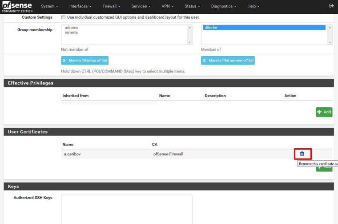Image resolution: width=338 pixels, height=224 pixels.
Task: Click into Authorized SSH Keys text area
Action: click(126, 208)
